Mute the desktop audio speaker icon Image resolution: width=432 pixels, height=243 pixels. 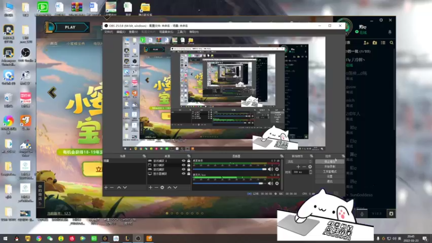pos(271,169)
